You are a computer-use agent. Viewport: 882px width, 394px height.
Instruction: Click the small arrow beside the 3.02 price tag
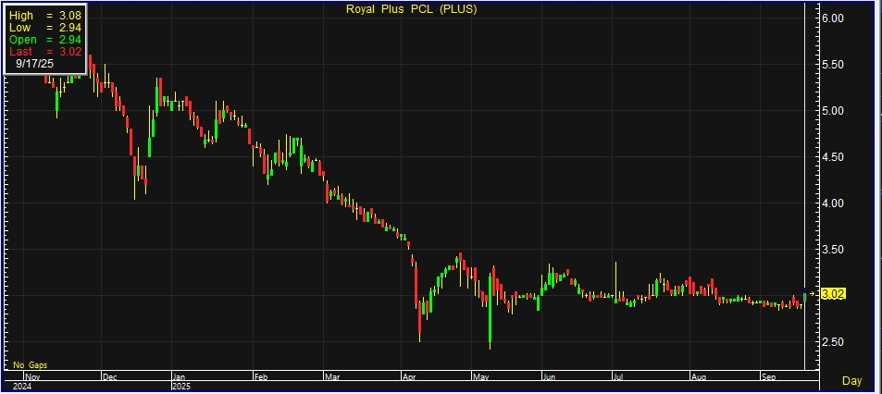tap(814, 294)
